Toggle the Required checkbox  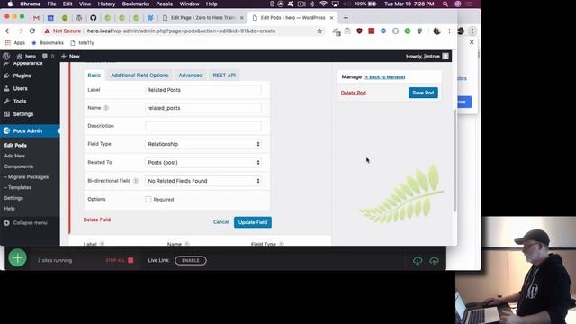click(148, 200)
